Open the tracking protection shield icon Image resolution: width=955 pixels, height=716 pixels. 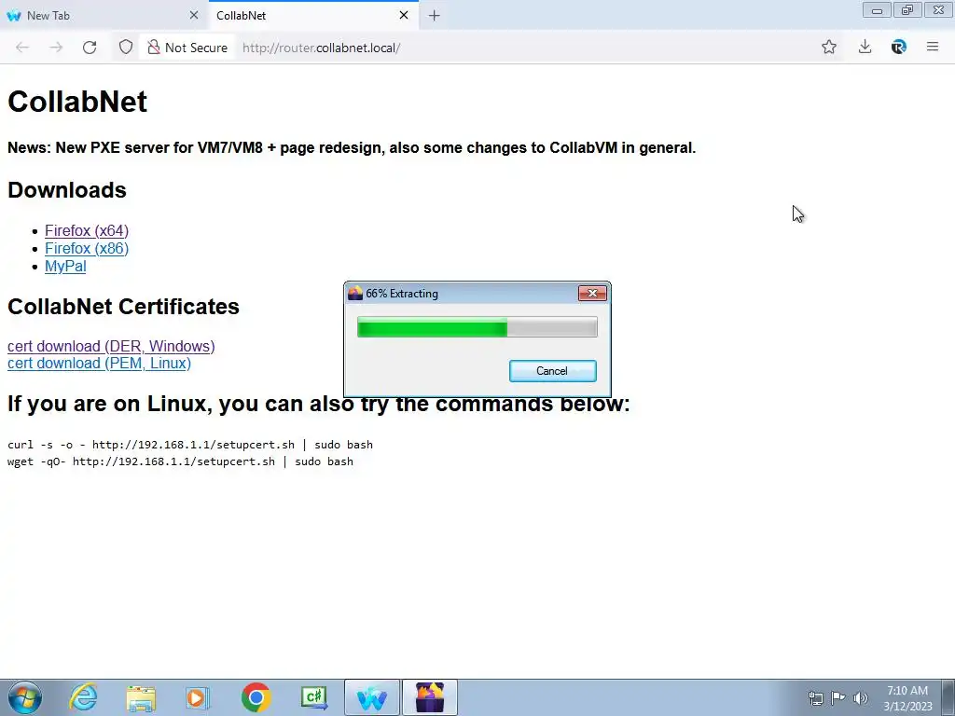coord(126,48)
